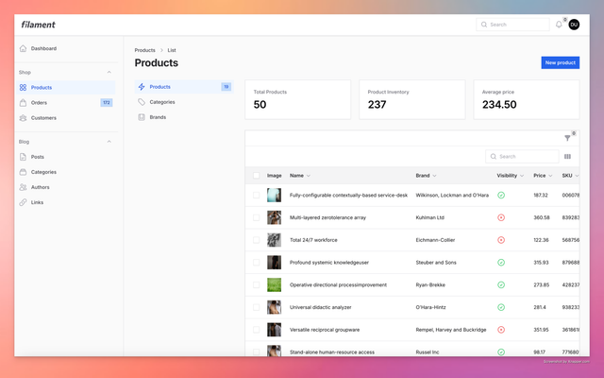Click visibility status icon for Total 24/7 workforce
This screenshot has width=604, height=378.
click(501, 240)
